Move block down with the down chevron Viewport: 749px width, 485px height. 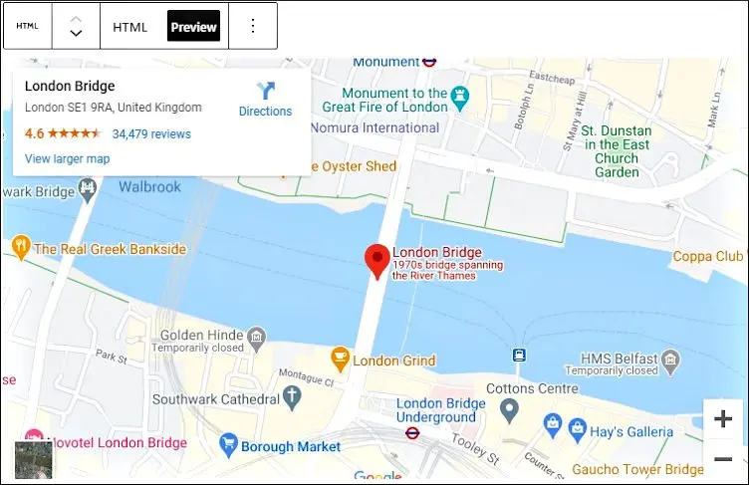(76, 33)
